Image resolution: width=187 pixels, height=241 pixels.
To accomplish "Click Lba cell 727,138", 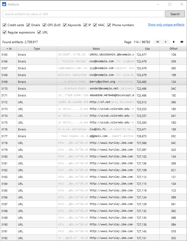I will pyautogui.click(x=147, y=224).
